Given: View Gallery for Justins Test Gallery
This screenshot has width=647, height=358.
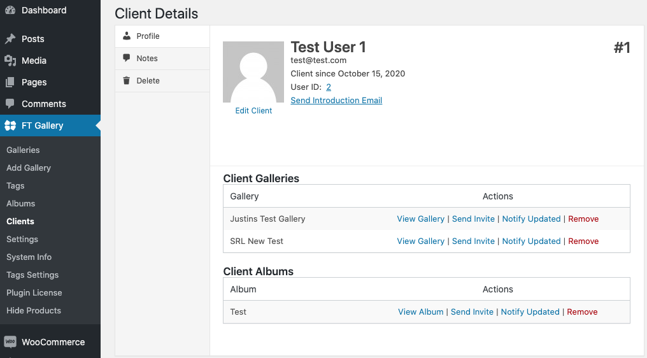Looking at the screenshot, I should coord(420,219).
